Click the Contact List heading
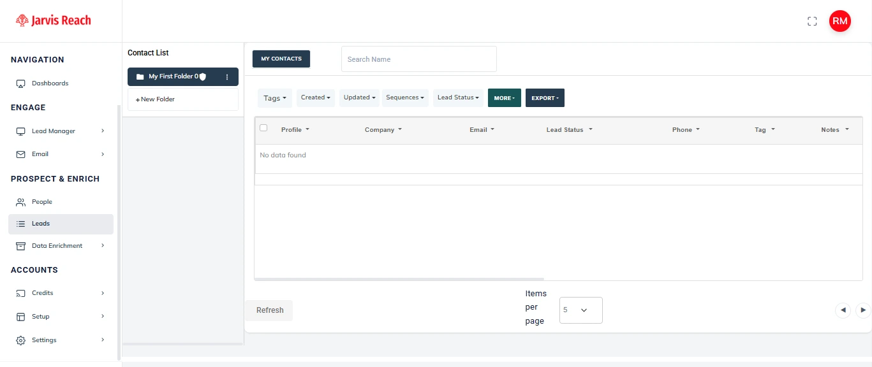The width and height of the screenshot is (872, 367). tap(148, 53)
